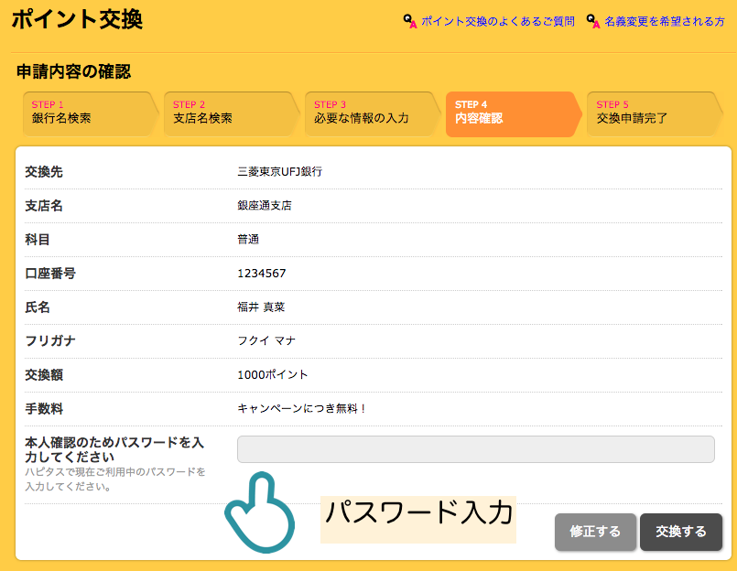
Task: Click the bank name 三菱東京UFJ銀行
Action: pyautogui.click(x=279, y=171)
